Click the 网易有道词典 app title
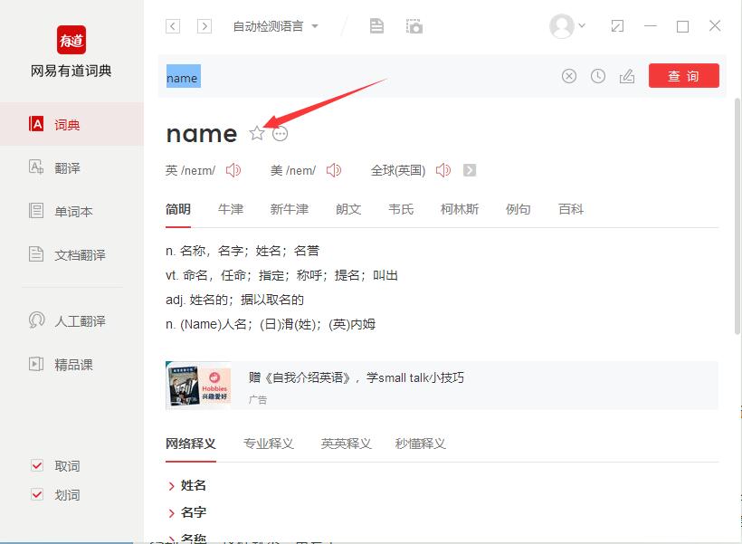Viewport: 742px width, 544px height. [71, 71]
